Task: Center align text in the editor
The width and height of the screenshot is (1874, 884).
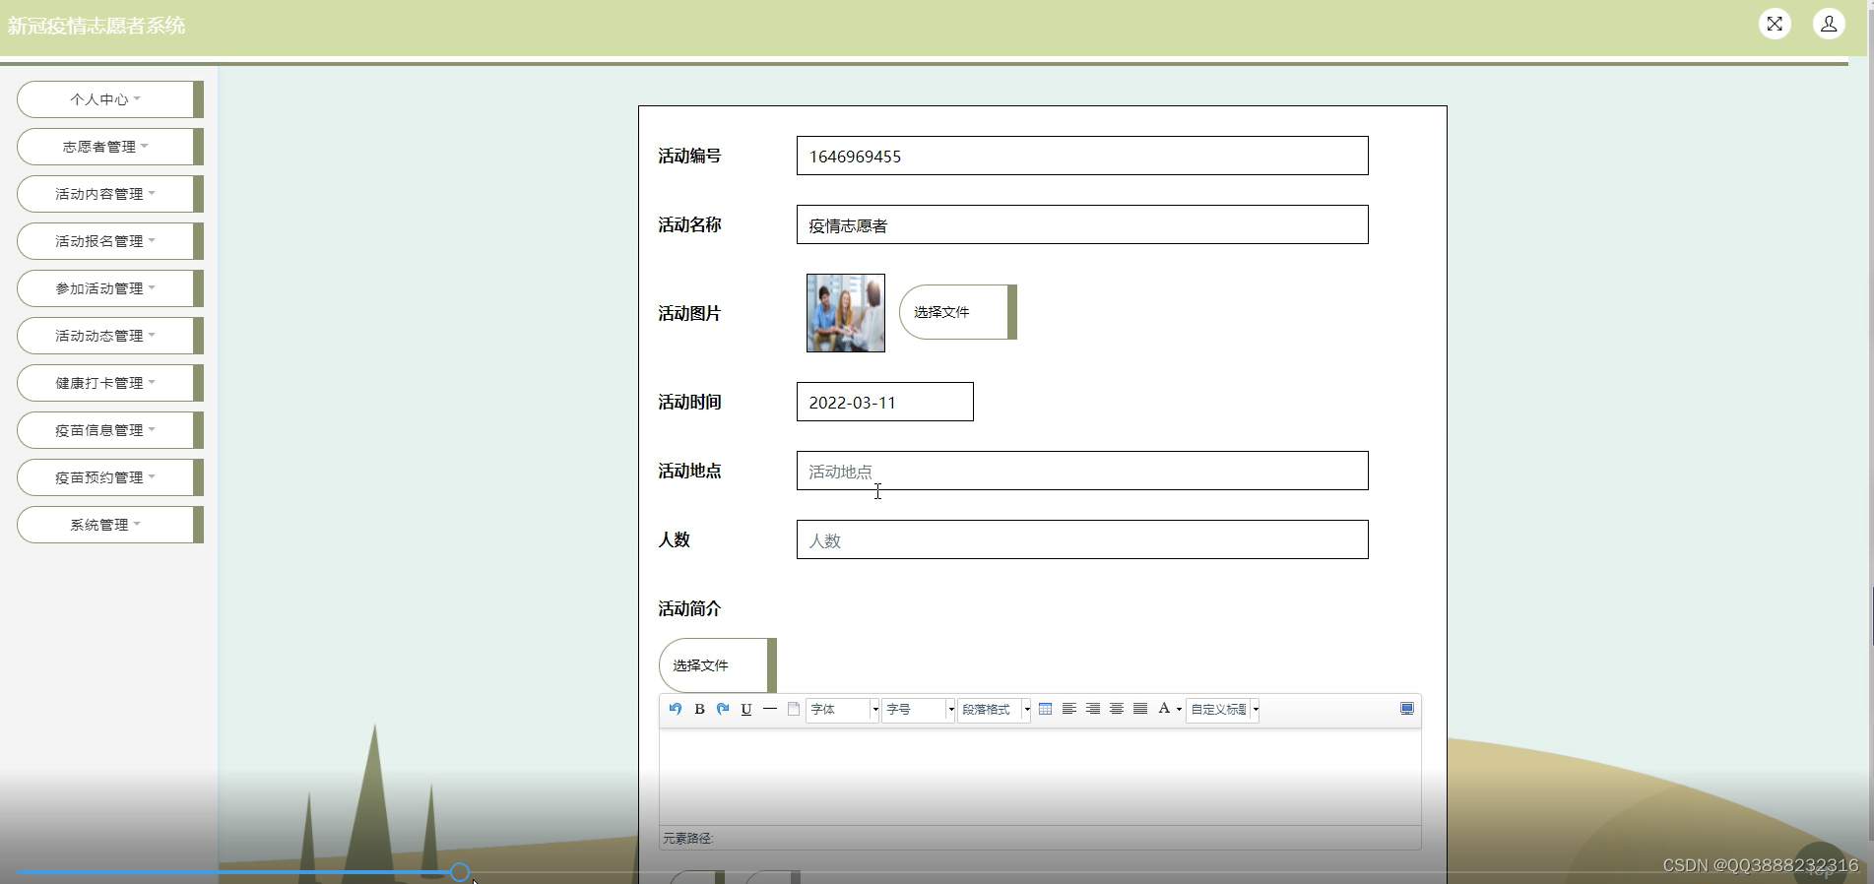Action: [x=1117, y=709]
